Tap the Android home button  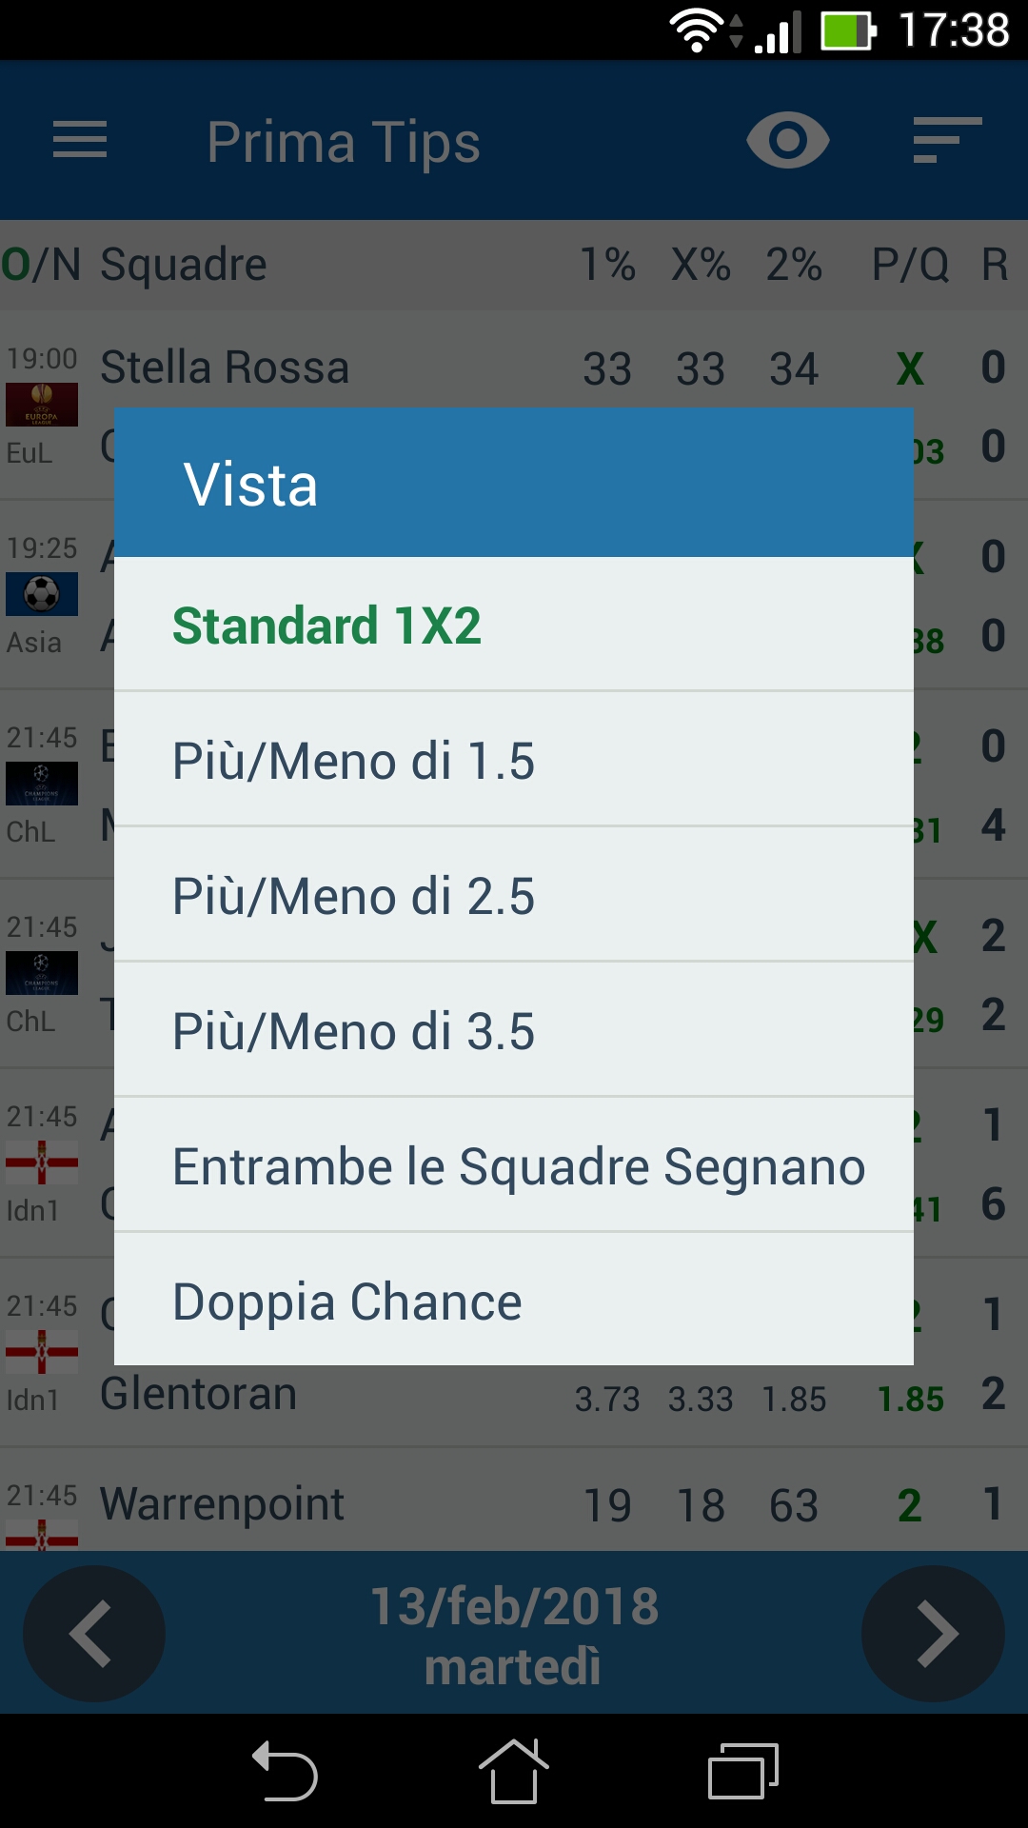[514, 1771]
